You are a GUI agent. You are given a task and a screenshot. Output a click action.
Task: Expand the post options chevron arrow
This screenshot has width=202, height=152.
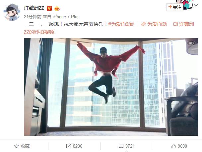(196, 5)
